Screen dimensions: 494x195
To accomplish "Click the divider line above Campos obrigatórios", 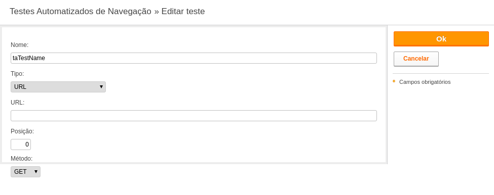I will [x=441, y=73].
